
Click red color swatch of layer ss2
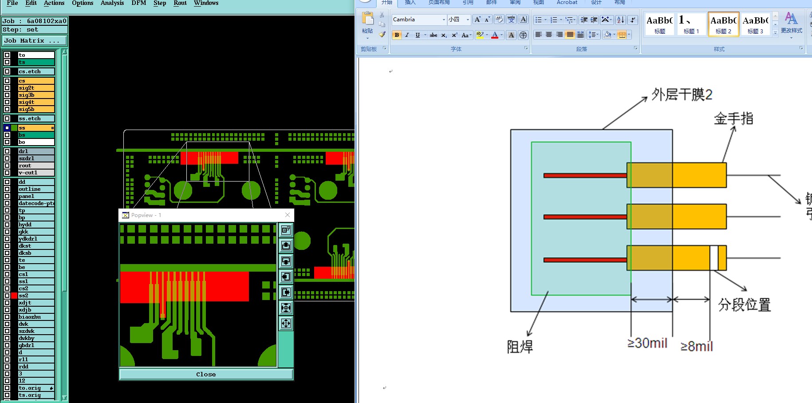pyautogui.click(x=14, y=296)
